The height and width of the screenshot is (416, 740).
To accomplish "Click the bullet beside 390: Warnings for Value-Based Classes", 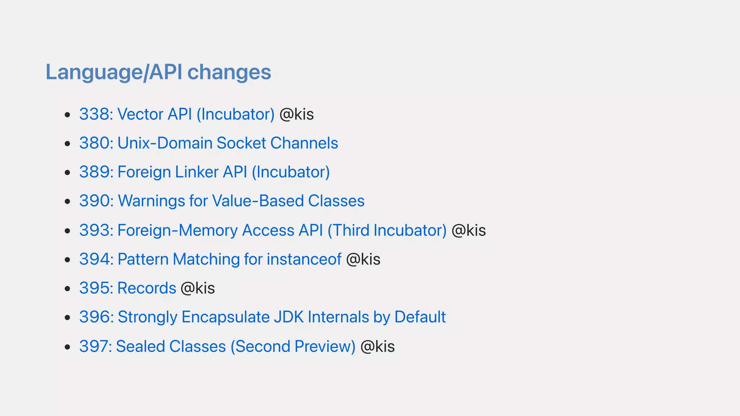I will tap(67, 202).
